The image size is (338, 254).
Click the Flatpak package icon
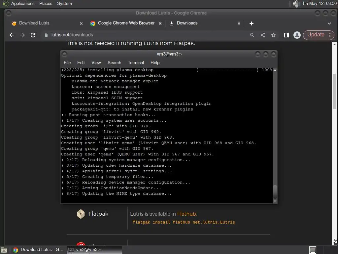(x=81, y=214)
